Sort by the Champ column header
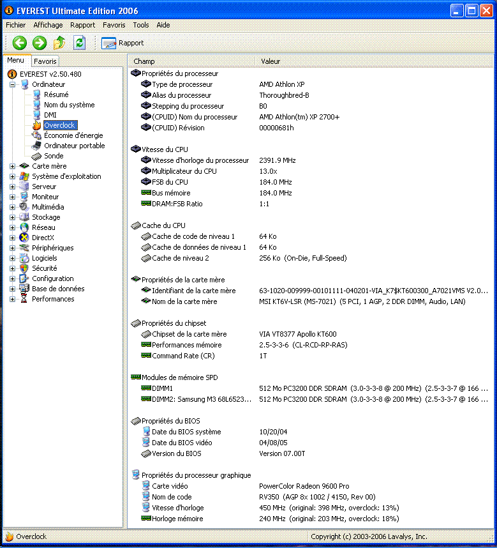This screenshot has height=548, width=497. [191, 61]
